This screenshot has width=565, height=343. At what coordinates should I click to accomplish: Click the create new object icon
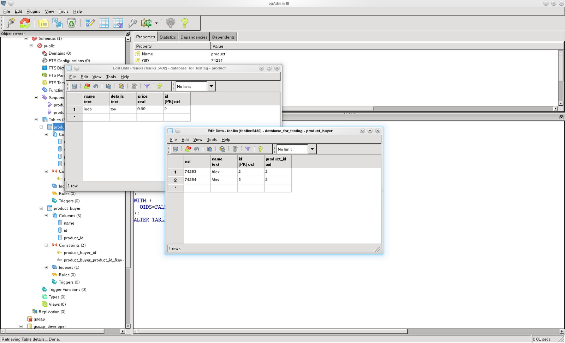[x=58, y=23]
